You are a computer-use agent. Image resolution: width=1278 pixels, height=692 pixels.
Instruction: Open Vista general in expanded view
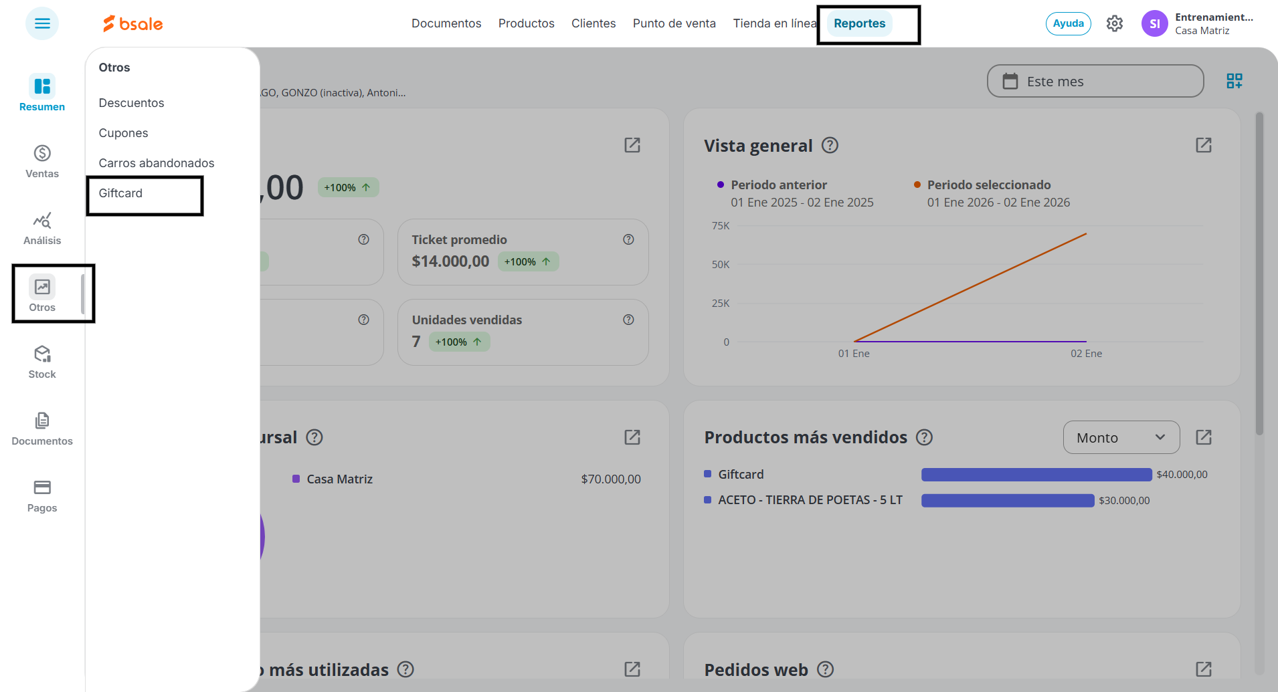[1204, 145]
